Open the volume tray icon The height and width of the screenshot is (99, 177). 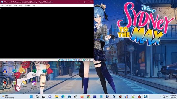coord(167,97)
